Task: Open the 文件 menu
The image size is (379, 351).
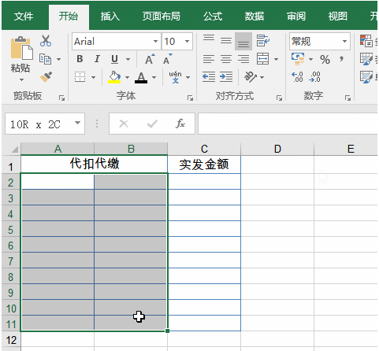Action: pyautogui.click(x=24, y=17)
